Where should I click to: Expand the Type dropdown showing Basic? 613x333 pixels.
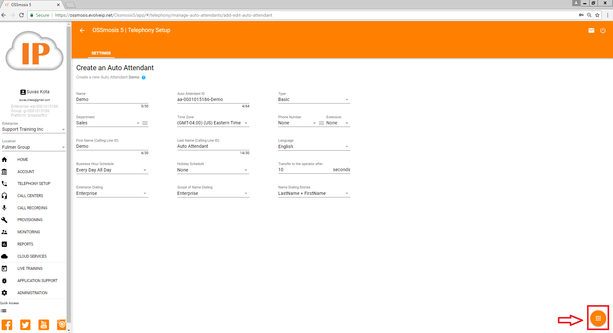click(314, 100)
